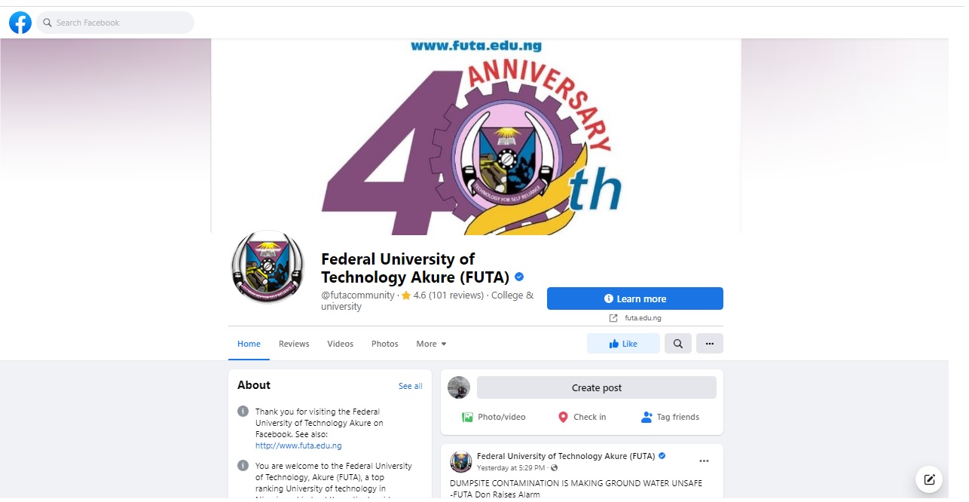The width and height of the screenshot is (969, 502).
Task: Switch to the Reviews tab
Action: pyautogui.click(x=294, y=344)
